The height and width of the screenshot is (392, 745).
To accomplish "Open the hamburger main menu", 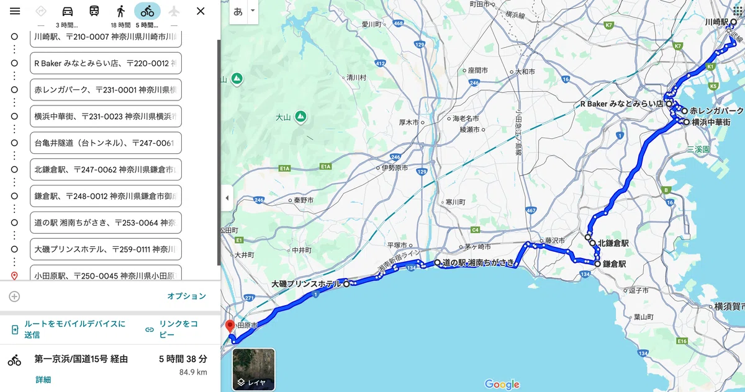I will 15,11.
